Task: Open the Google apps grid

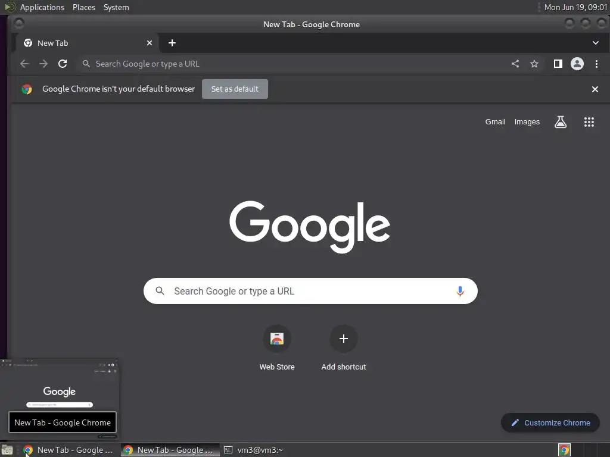Action: [x=589, y=122]
